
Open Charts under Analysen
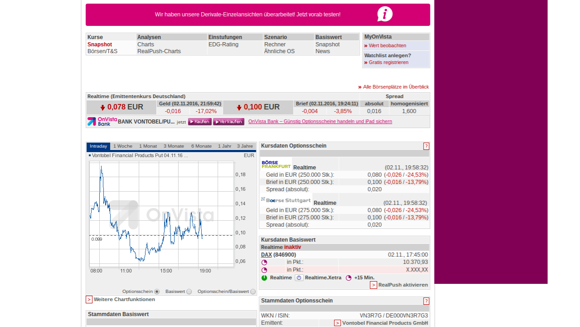pyautogui.click(x=146, y=45)
